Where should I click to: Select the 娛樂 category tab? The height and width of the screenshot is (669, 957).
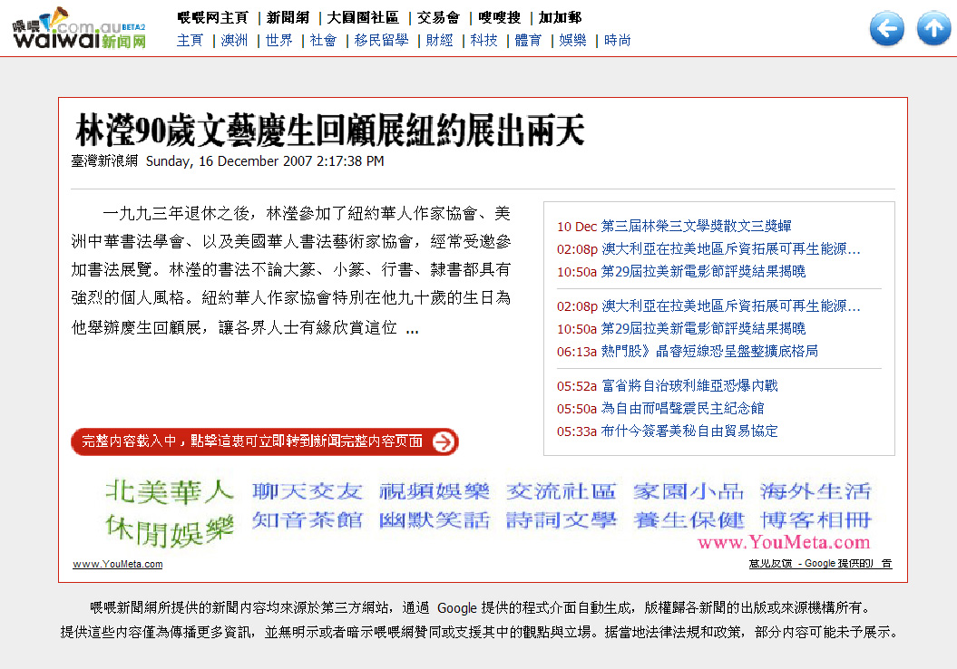(572, 41)
